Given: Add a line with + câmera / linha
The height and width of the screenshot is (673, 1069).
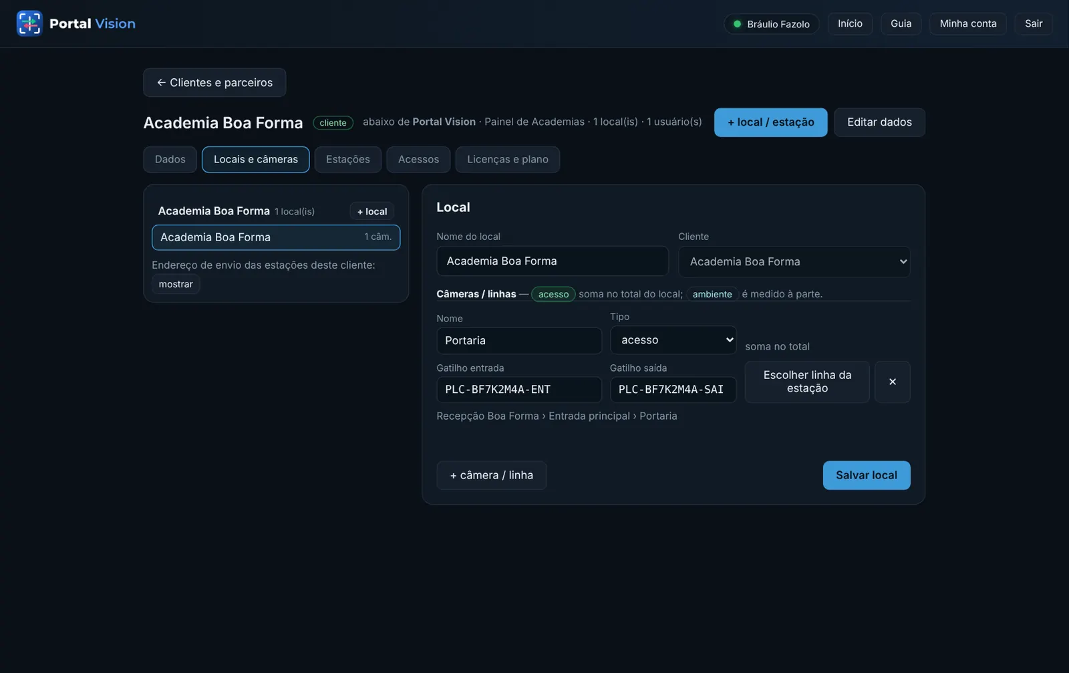Looking at the screenshot, I should 492,475.
